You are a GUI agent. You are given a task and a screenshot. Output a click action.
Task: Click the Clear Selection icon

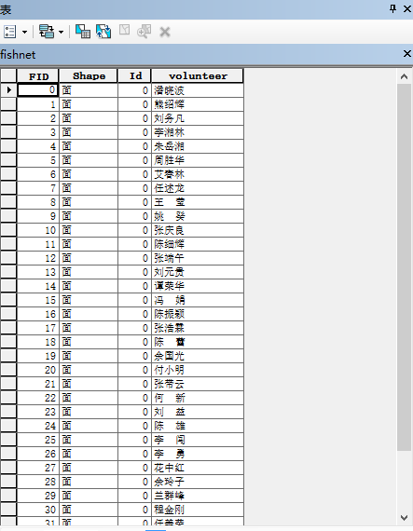124,30
